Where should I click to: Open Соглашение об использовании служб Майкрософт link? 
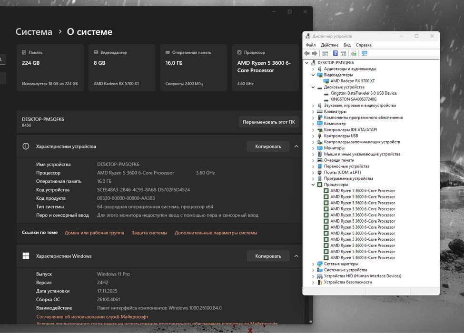[x=92, y=317]
